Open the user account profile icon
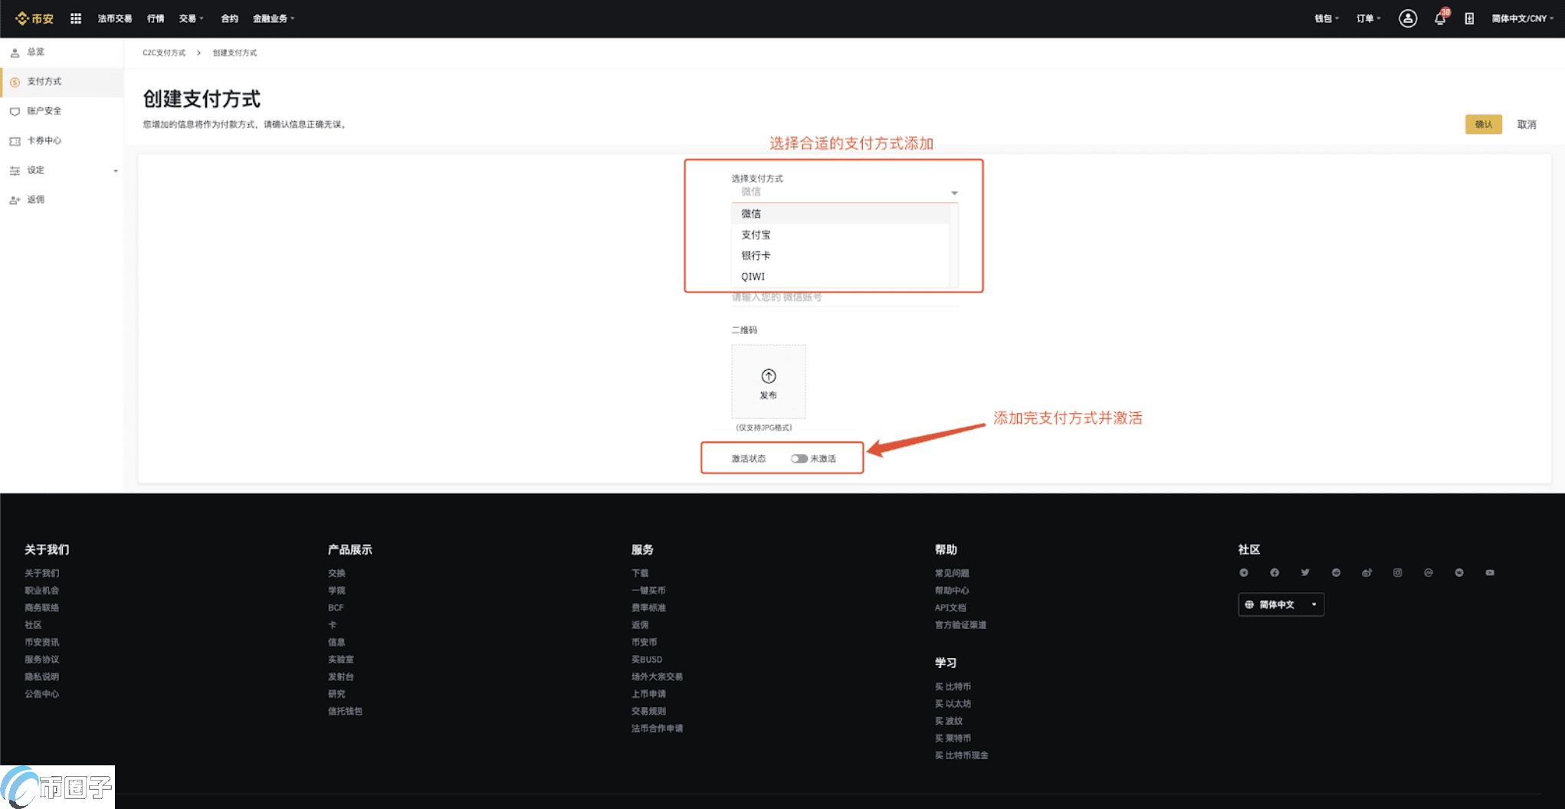Image resolution: width=1565 pixels, height=809 pixels. pos(1408,18)
